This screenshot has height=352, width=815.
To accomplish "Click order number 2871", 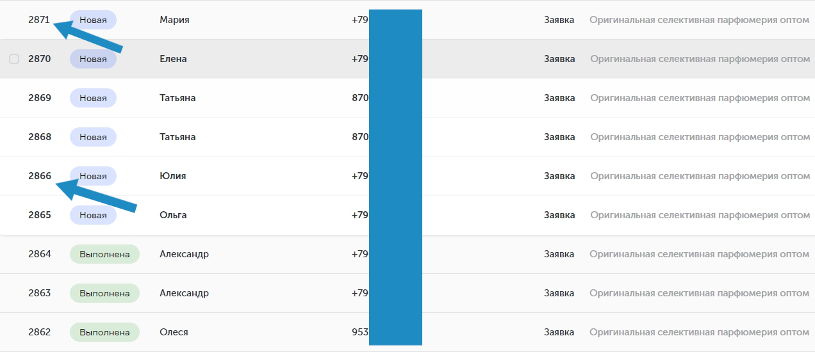I will 39,20.
